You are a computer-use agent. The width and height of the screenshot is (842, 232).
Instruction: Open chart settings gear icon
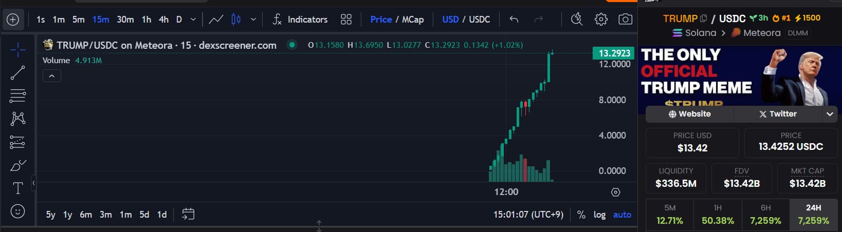601,20
